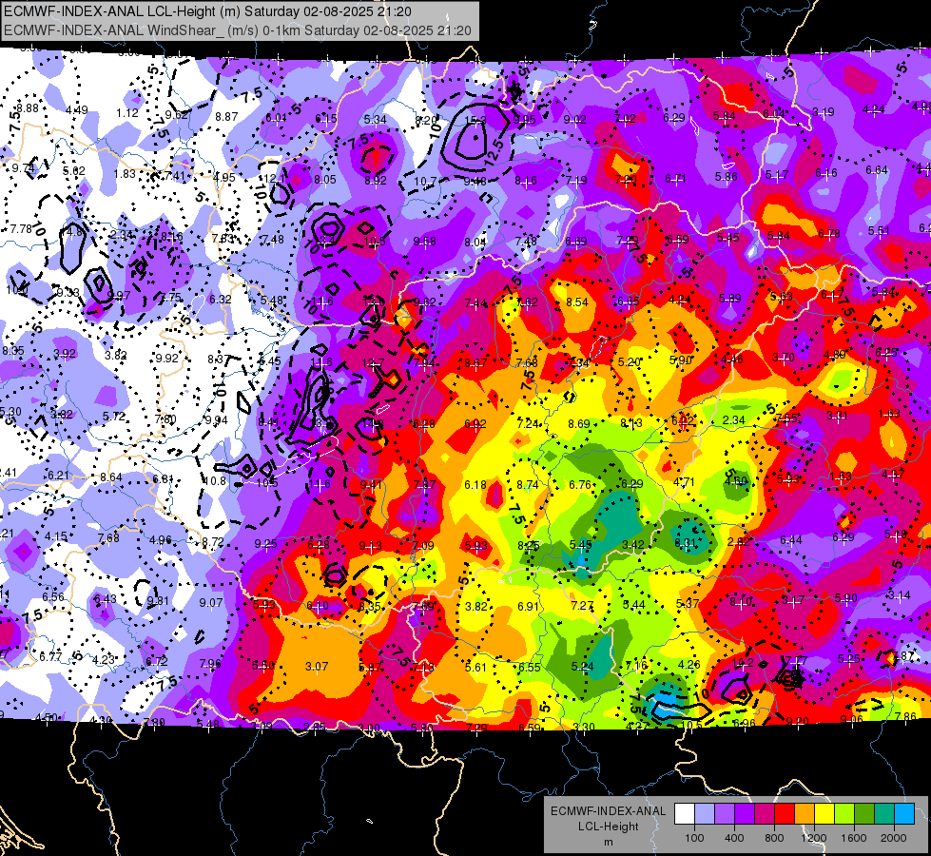
Task: Click the wind shear value 8.87
Action: pyautogui.click(x=226, y=117)
